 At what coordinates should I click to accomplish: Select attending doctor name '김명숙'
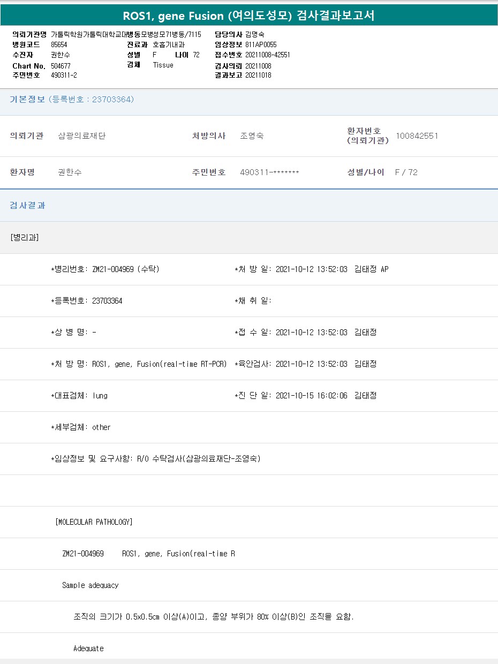tap(255, 34)
